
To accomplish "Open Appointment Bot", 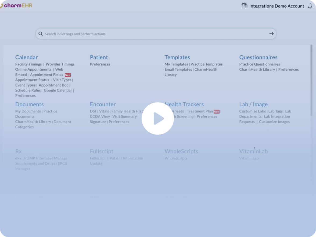I will 53,85.
